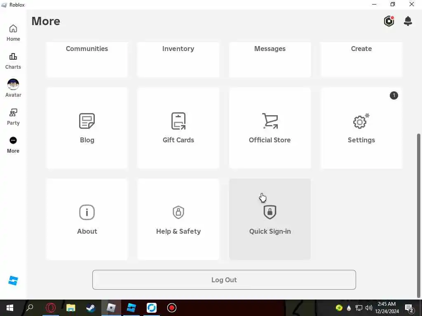This screenshot has height=316, width=422.
Task: Go to Home in the sidebar
Action: pyautogui.click(x=13, y=33)
